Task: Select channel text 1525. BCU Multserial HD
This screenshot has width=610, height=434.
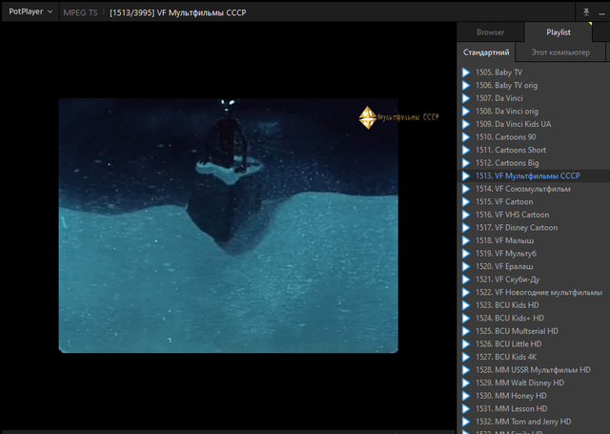Action: click(x=517, y=331)
